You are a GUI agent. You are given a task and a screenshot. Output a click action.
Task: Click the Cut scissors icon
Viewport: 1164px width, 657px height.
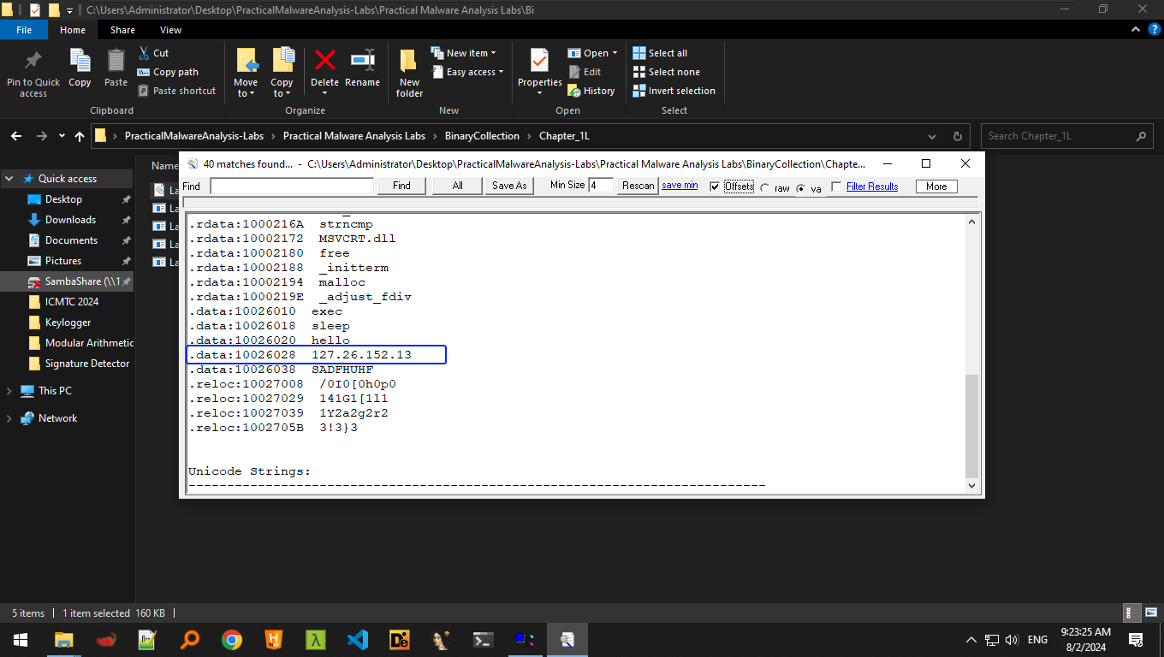tap(144, 53)
